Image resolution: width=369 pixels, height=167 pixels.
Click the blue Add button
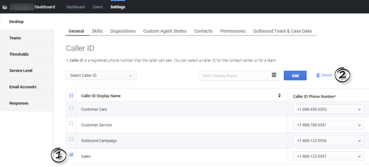pyautogui.click(x=295, y=75)
